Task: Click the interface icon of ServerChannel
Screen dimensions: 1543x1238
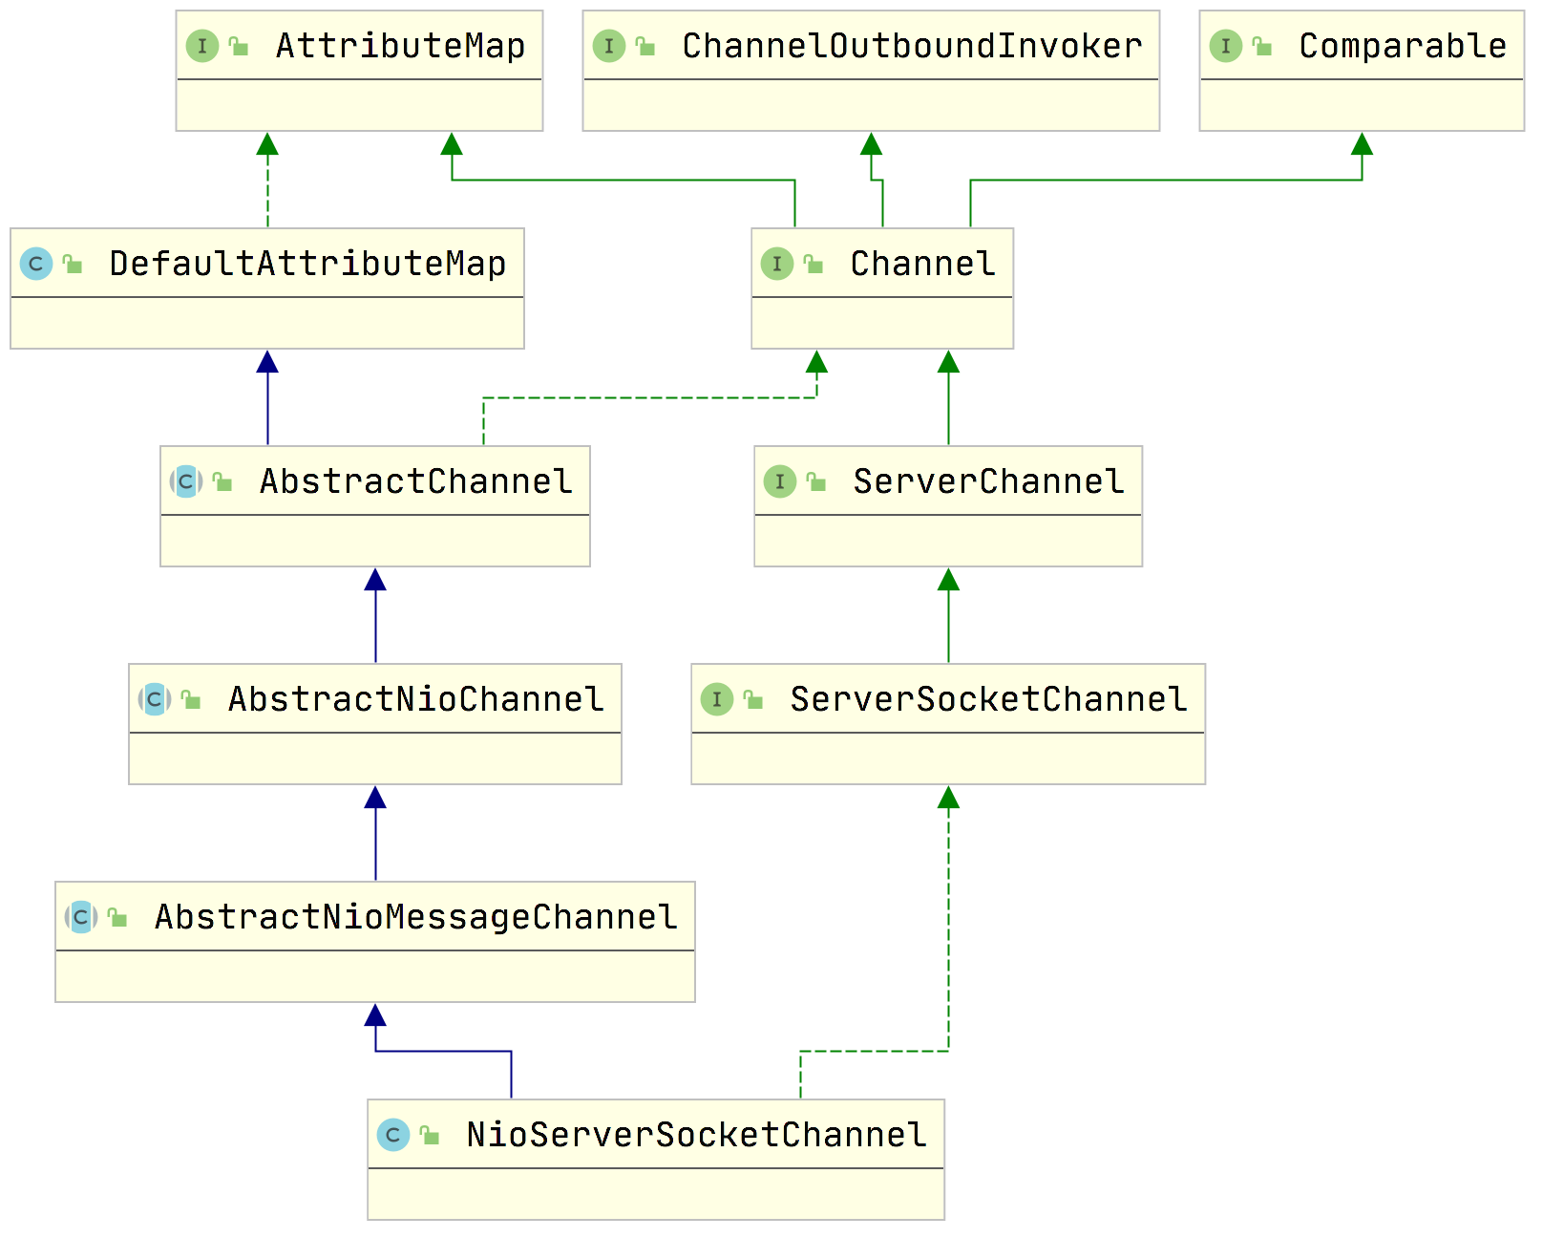Action: click(x=780, y=481)
